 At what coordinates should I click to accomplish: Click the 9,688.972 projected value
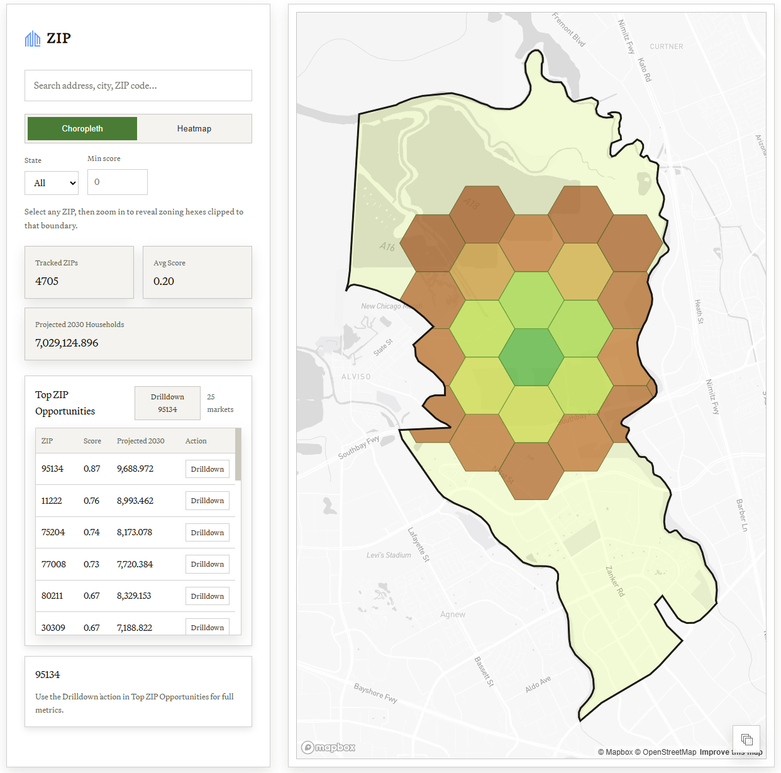(x=135, y=469)
